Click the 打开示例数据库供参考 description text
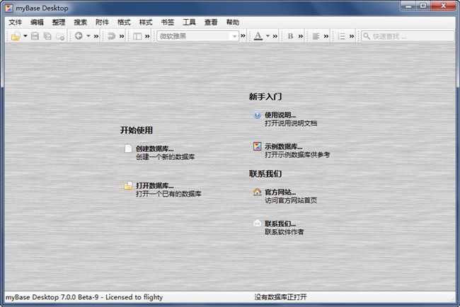This screenshot has height=307, width=460. pos(297,154)
